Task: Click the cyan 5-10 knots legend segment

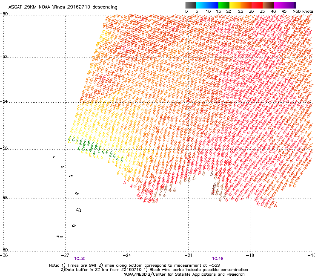Action: (x=202, y=5)
